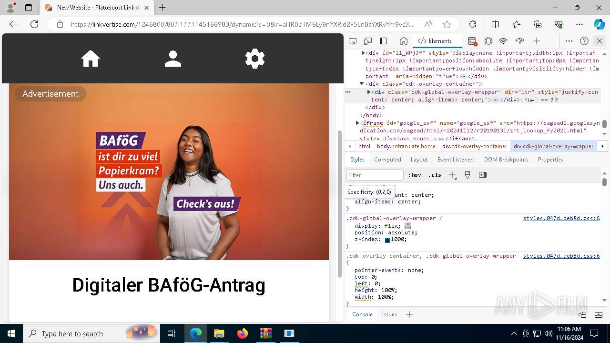Image resolution: width=610 pixels, height=343 pixels.
Task: Expand the cdk-global-overlay-wrapper div
Action: [369, 92]
